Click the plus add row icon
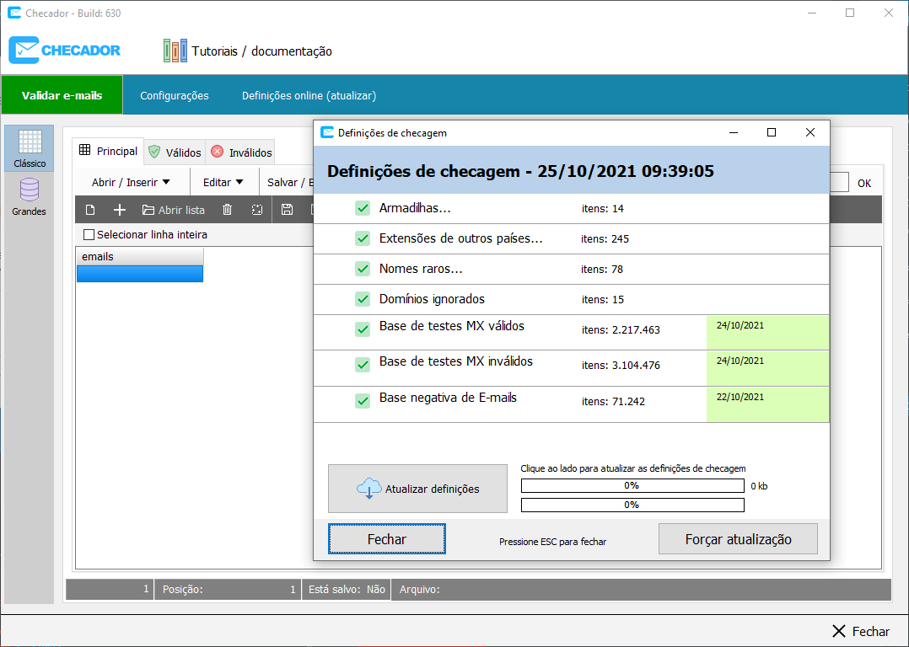Viewport: 909px width, 647px height. (120, 210)
